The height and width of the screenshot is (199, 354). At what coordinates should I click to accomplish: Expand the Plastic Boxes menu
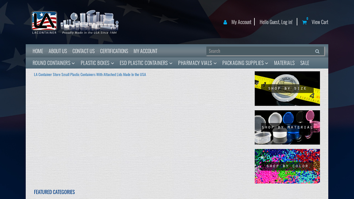[x=97, y=63]
